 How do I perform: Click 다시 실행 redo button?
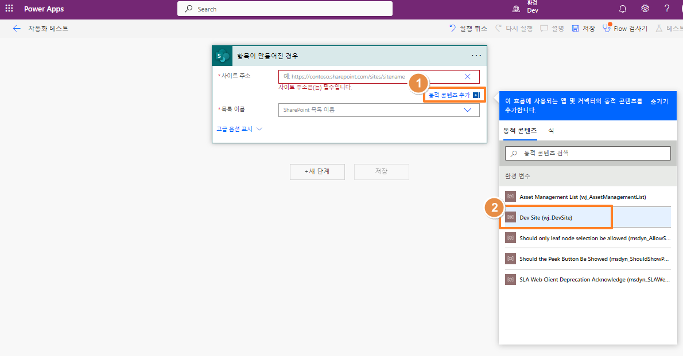(x=514, y=28)
